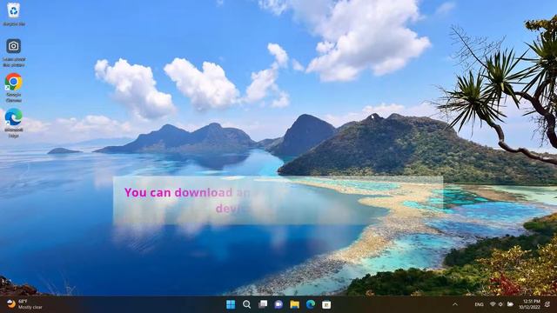Open the Chat app on taskbar
The height and width of the screenshot is (313, 557).
click(x=278, y=304)
